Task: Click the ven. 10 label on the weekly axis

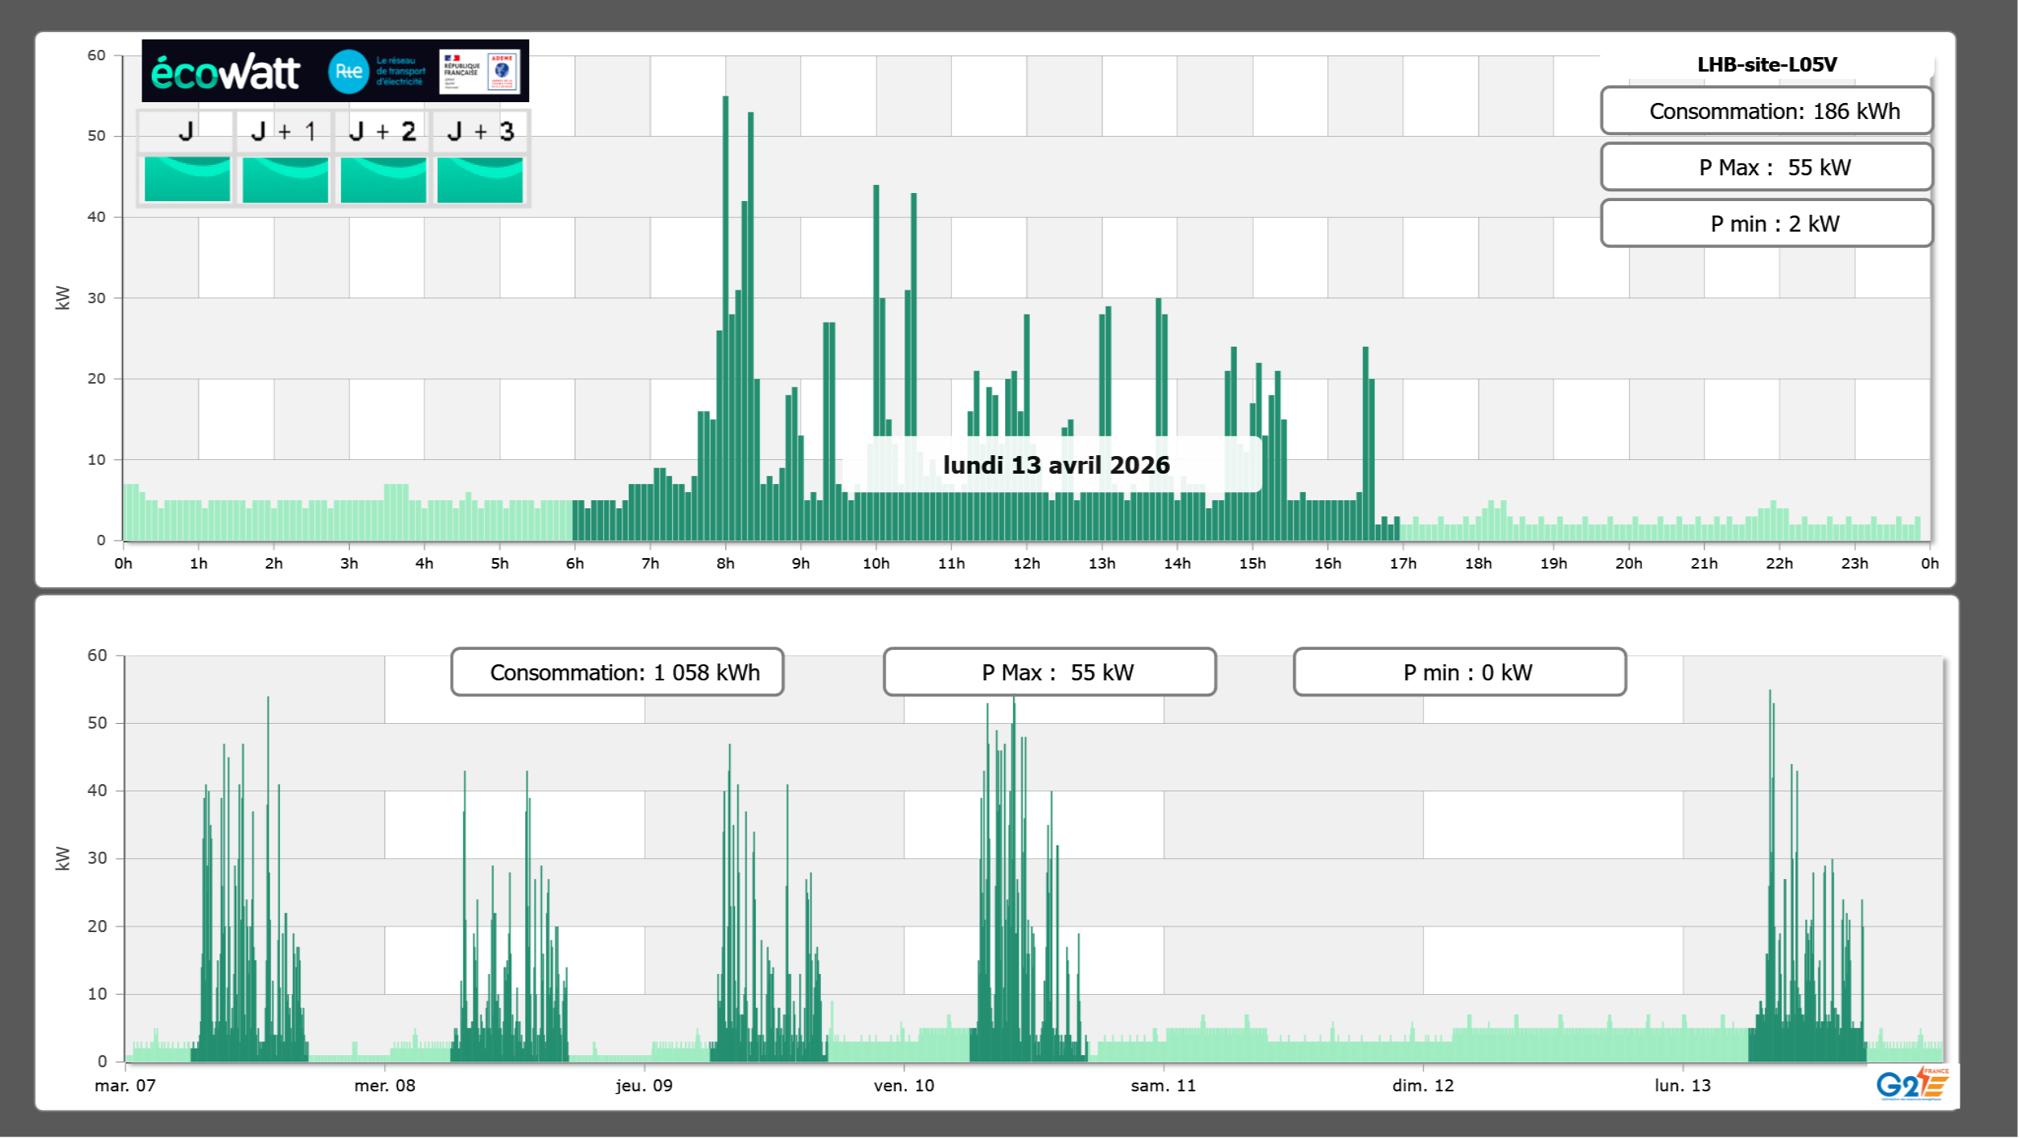Action: click(x=904, y=1086)
